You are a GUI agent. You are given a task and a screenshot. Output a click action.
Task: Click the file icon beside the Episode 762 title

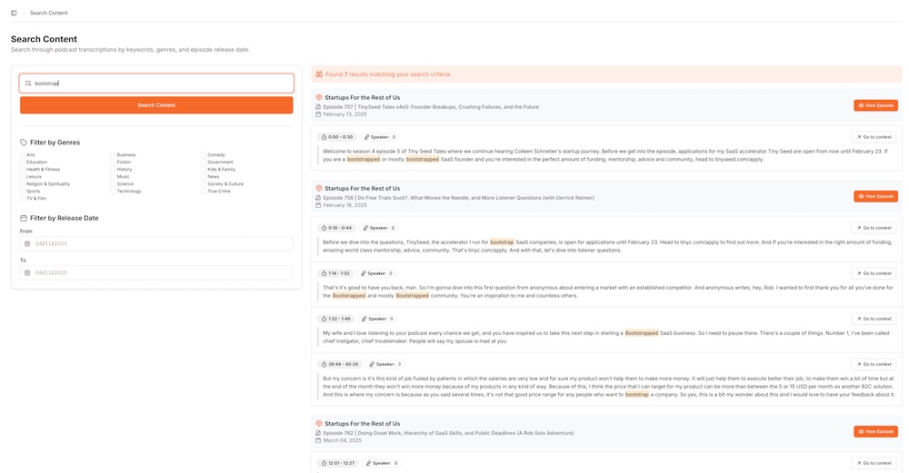pos(318,433)
